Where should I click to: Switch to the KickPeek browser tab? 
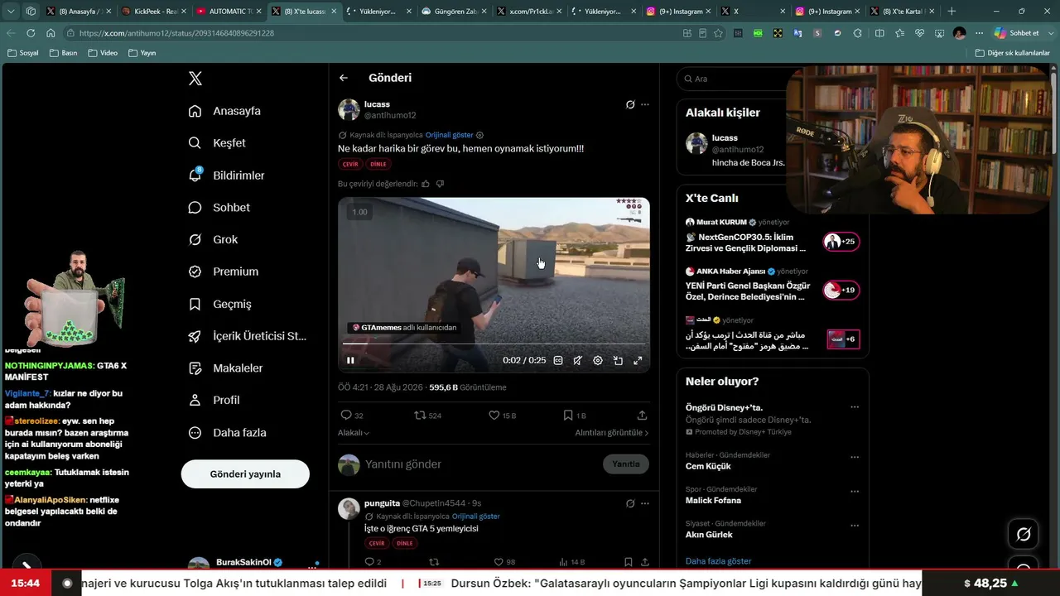[152, 12]
